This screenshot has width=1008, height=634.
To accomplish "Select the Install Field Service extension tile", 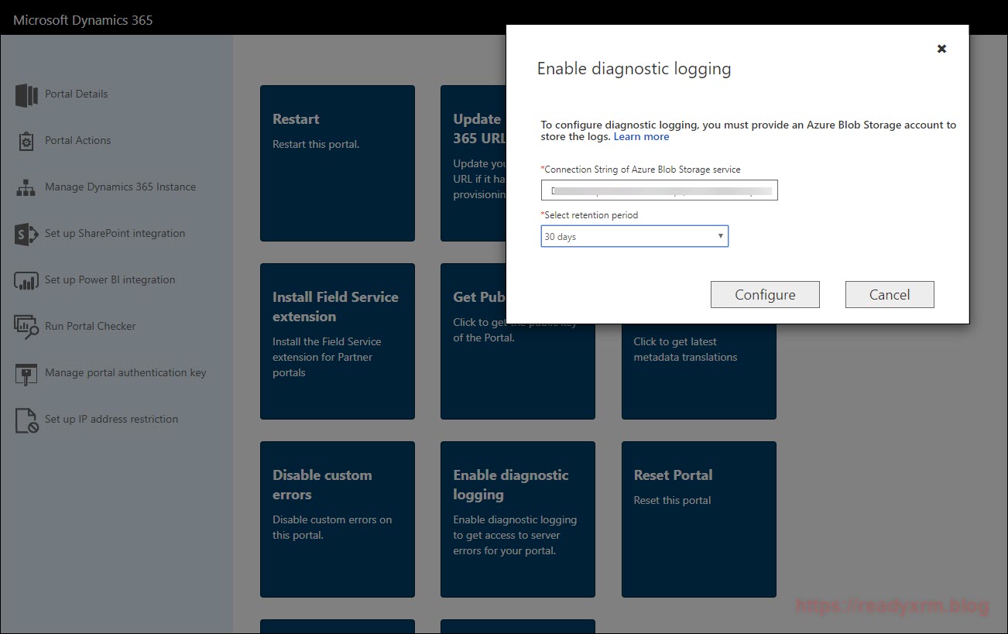I will 337,341.
